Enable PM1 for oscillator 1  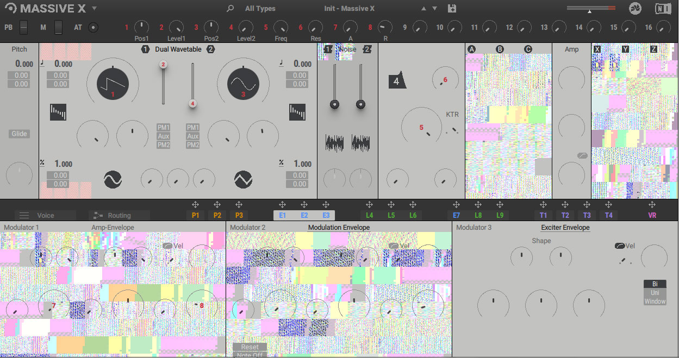[163, 128]
